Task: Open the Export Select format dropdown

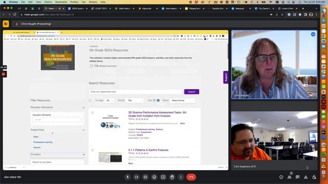Action: click(183, 100)
